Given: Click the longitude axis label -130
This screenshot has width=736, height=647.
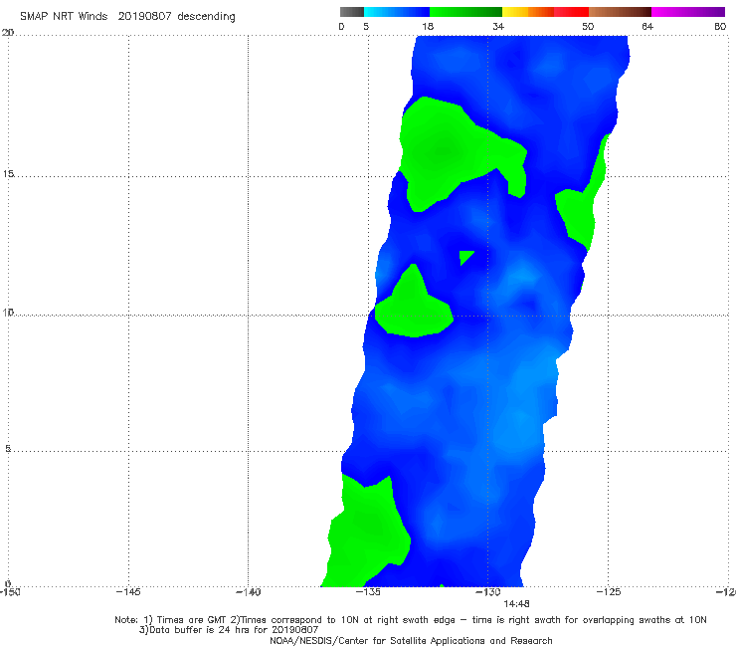Looking at the screenshot, I should [x=488, y=592].
